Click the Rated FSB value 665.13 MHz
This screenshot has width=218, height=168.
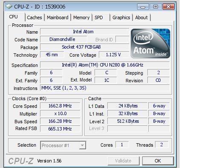pos(60,129)
